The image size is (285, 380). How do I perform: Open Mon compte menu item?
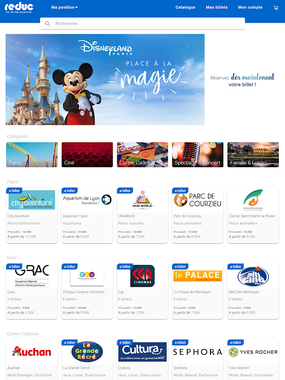tap(250, 7)
